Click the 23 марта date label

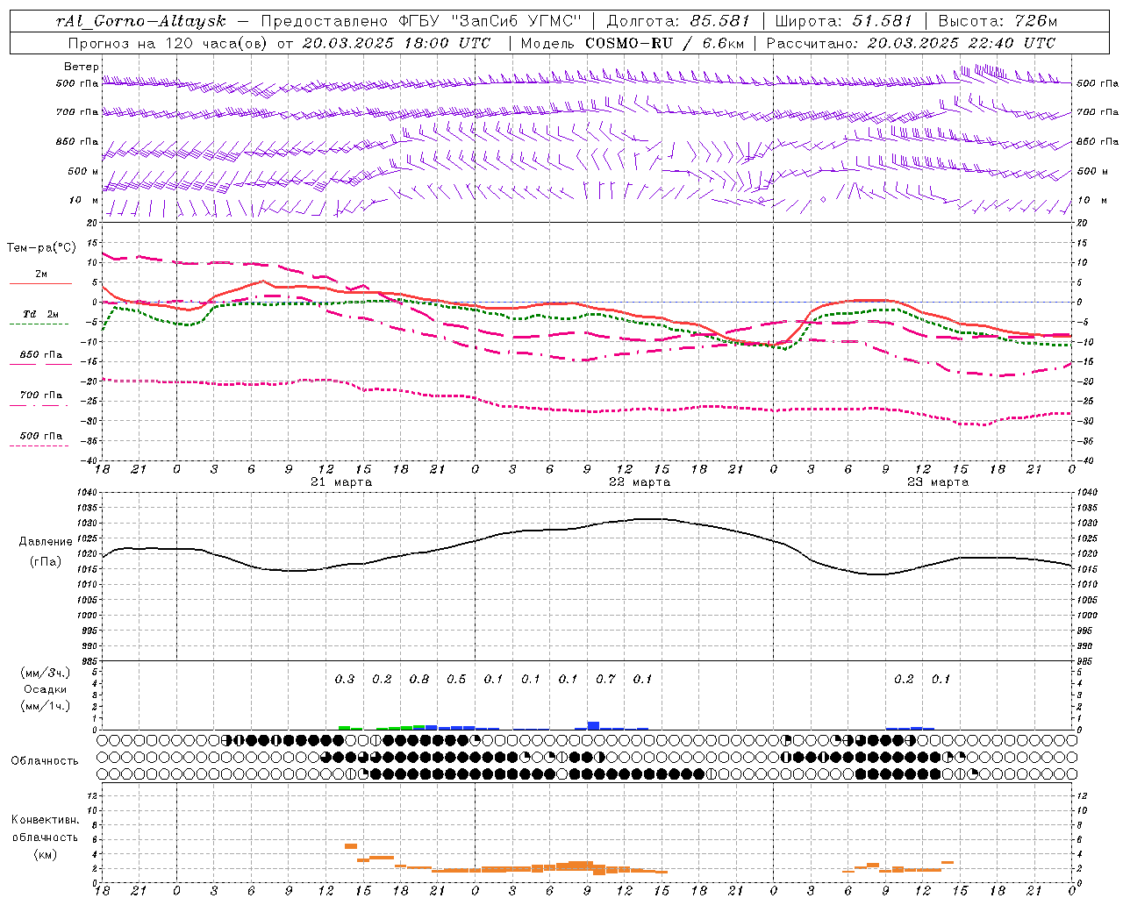(938, 482)
